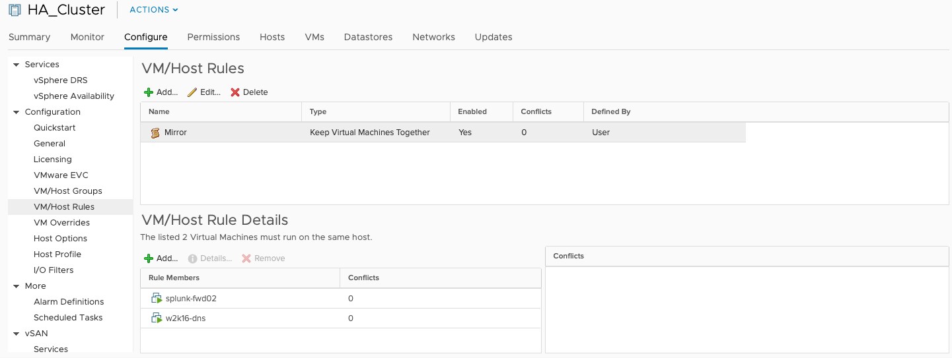The width and height of the screenshot is (952, 358).
Task: Open Scheduled Tasks page
Action: click(68, 318)
